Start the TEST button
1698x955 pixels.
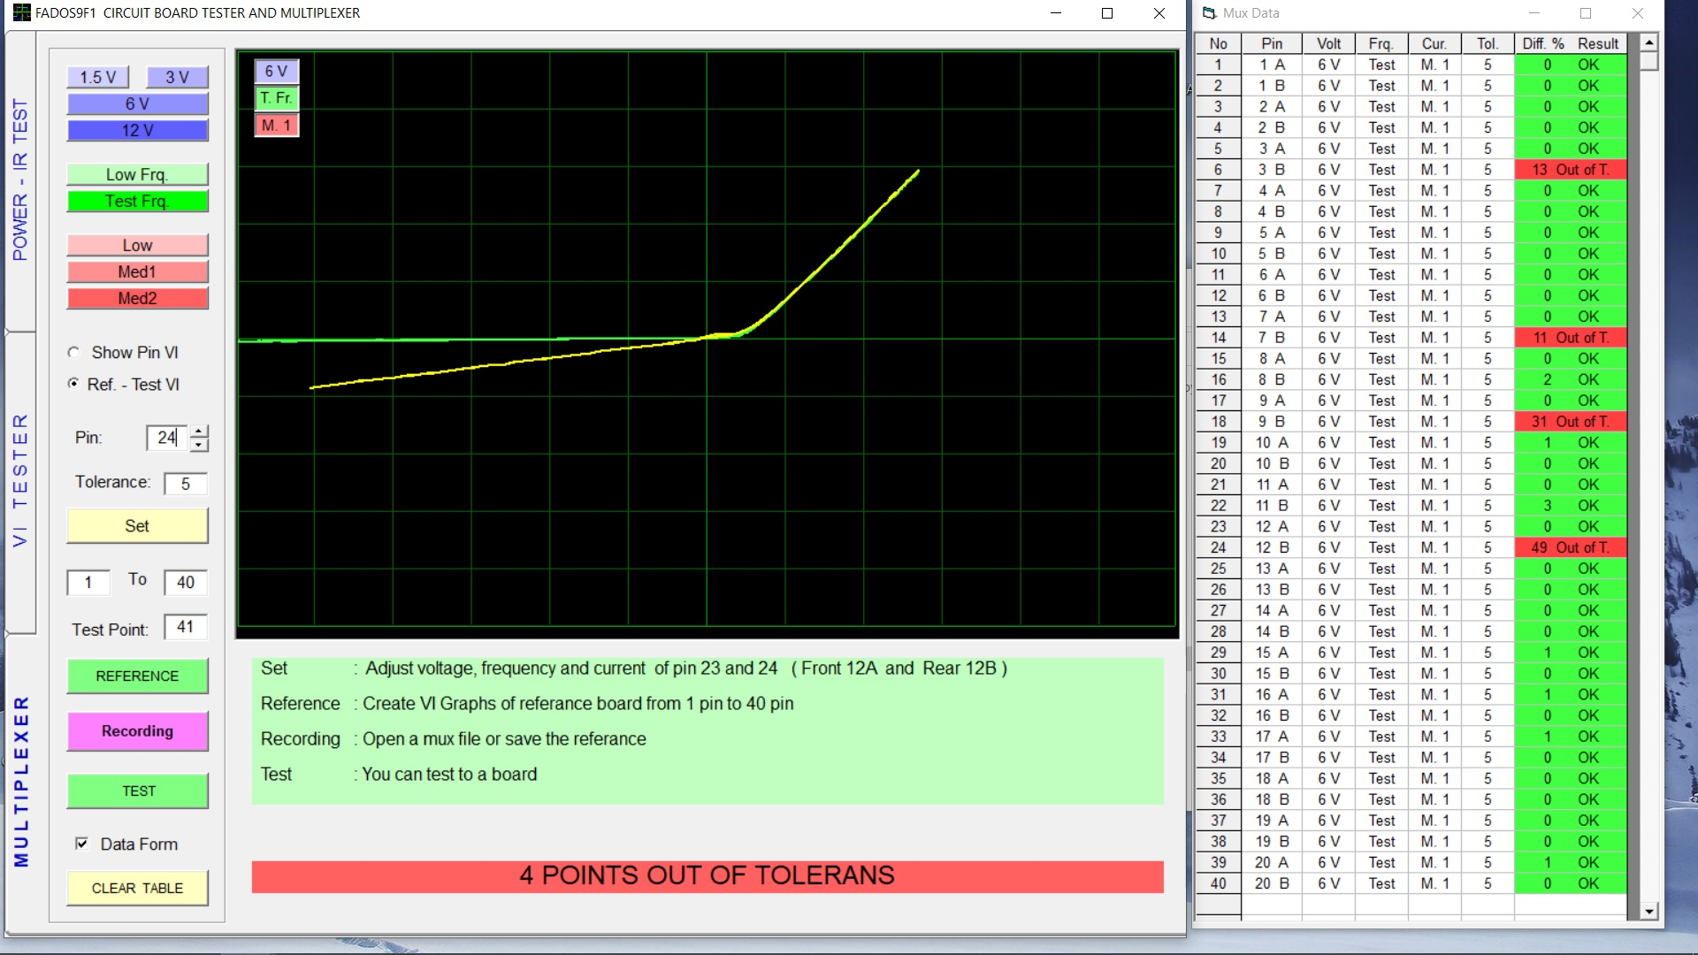137,791
